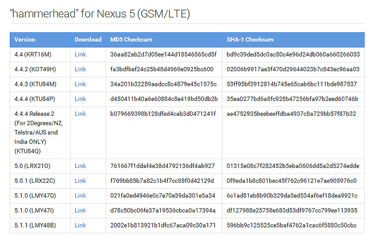The image size is (374, 240).
Task: Open the download Link for 5.0 (LRX21O)
Action: pos(80,166)
